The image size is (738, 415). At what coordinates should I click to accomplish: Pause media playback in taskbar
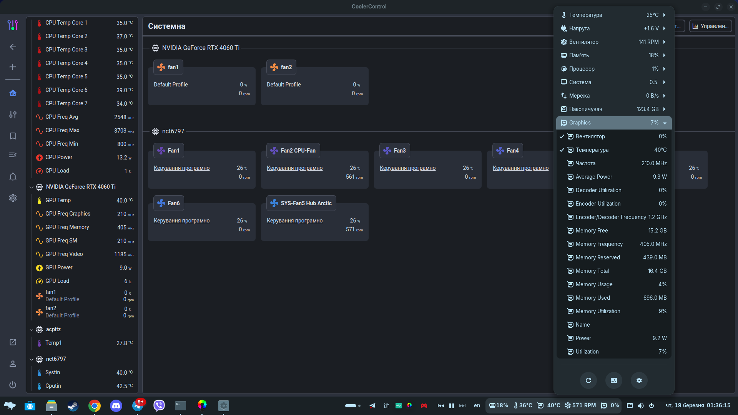[452, 405]
